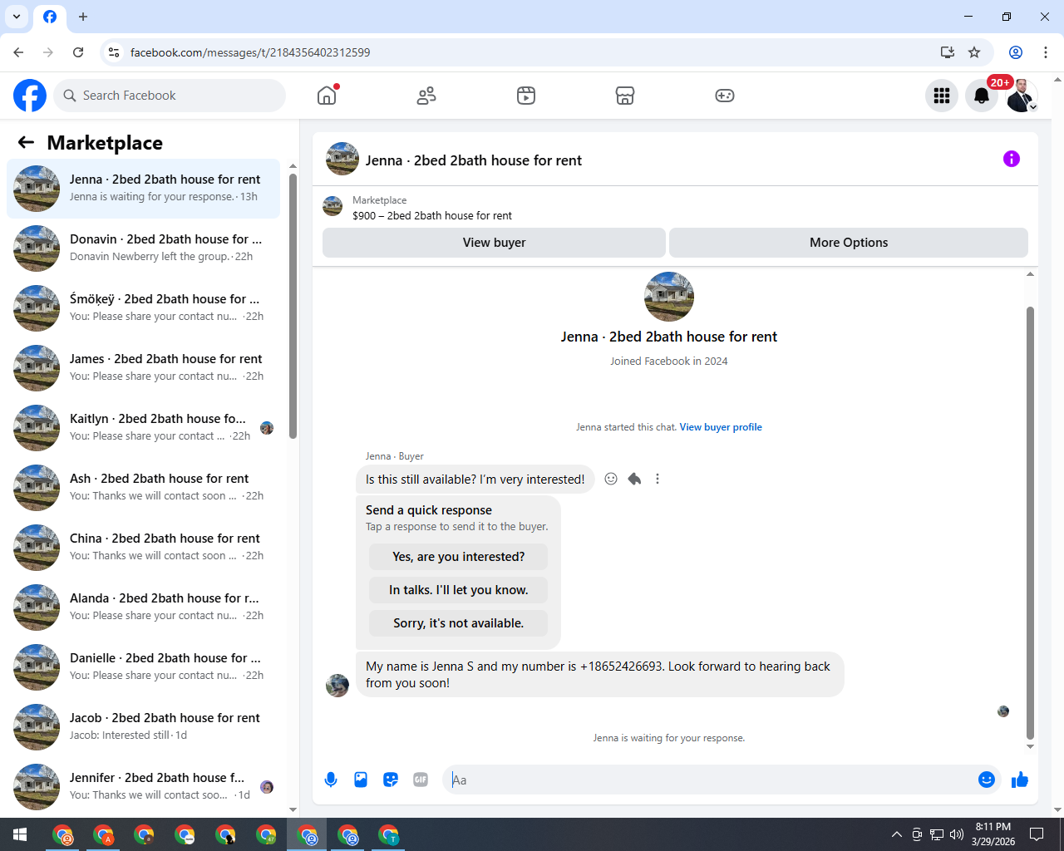Open the Windows Start button

click(20, 834)
